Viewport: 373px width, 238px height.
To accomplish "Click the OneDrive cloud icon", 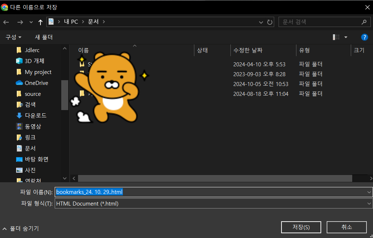I will pyautogui.click(x=19, y=83).
